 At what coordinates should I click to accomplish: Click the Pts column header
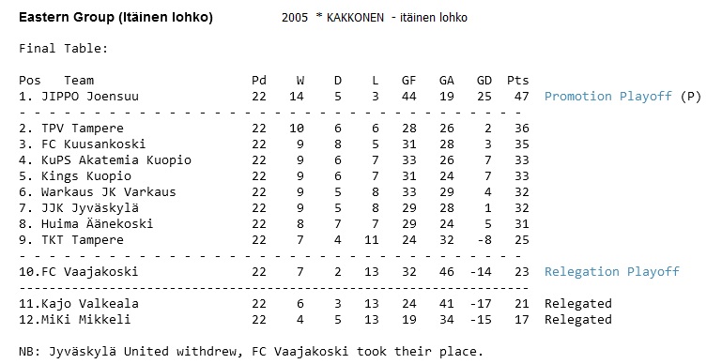[x=518, y=81]
